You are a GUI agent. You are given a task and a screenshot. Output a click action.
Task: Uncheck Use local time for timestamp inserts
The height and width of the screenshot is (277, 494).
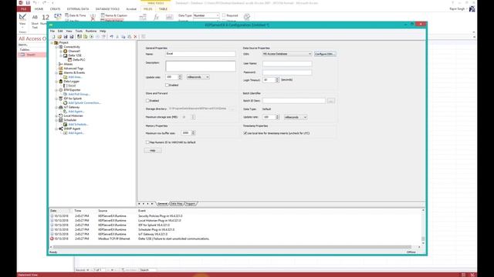tap(245, 133)
